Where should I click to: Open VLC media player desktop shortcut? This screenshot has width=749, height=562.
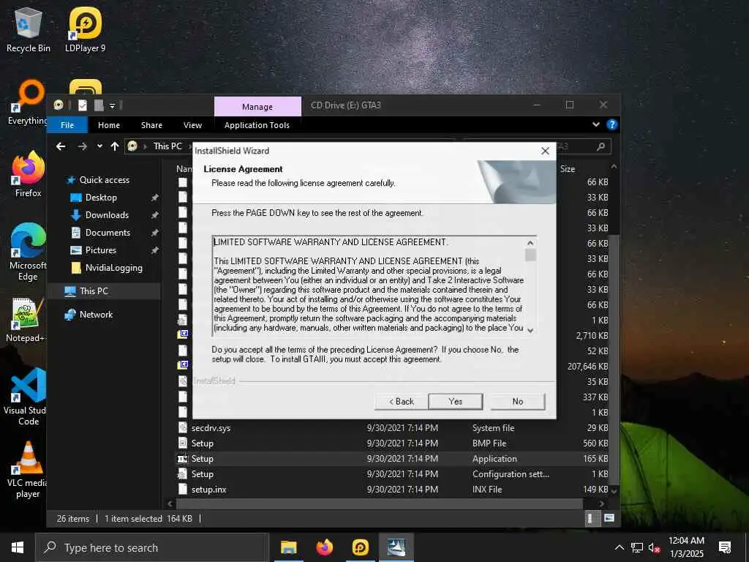coord(28,469)
